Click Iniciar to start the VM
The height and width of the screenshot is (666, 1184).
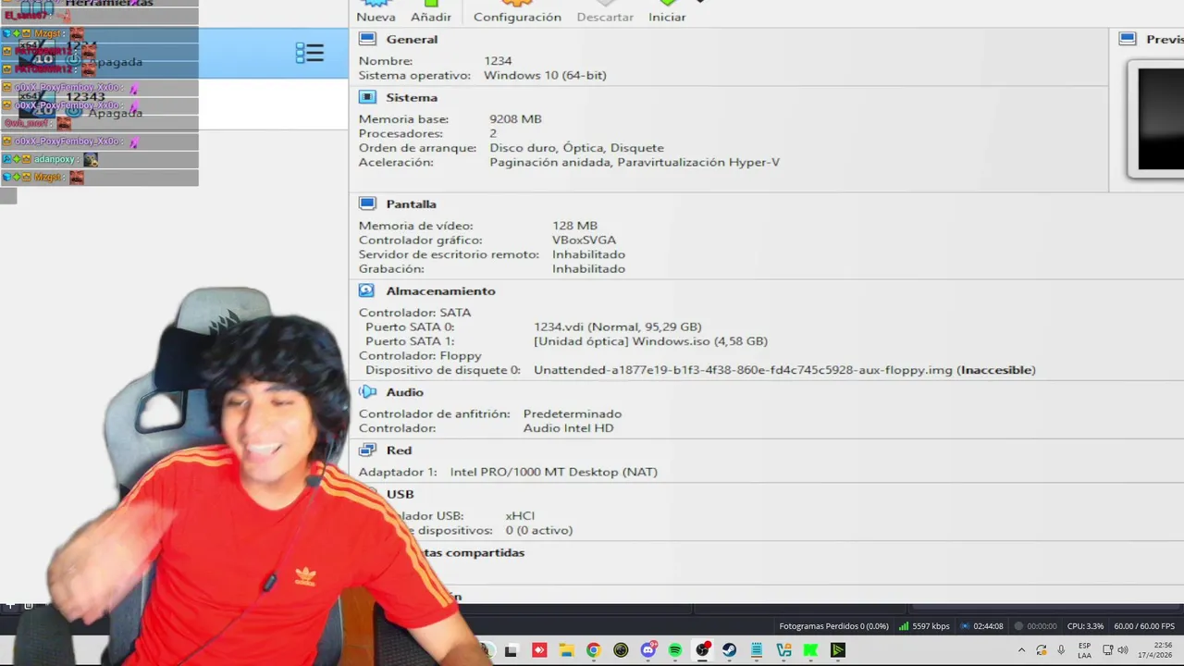[667, 11]
